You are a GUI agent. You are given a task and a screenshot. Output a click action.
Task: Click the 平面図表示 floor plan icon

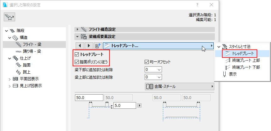pos(15,79)
